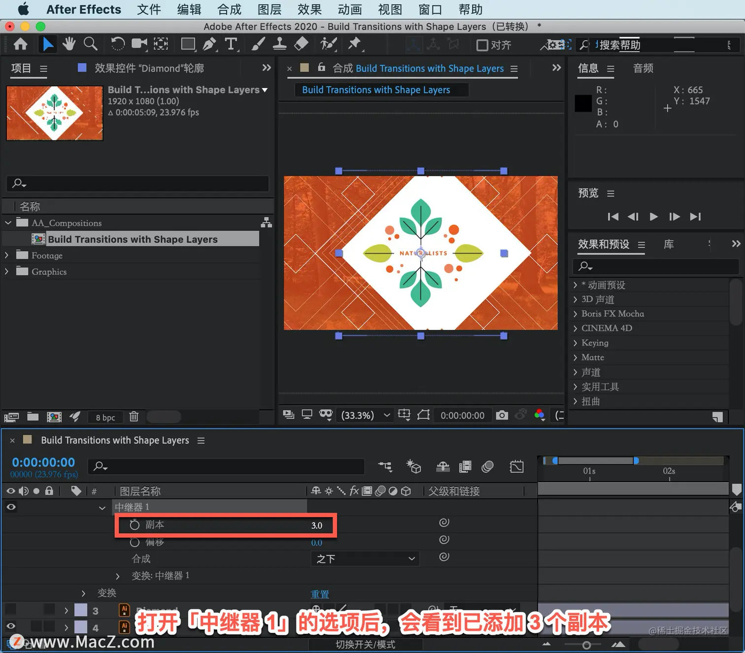
Task: Open the 效果 menu
Action: pos(309,9)
